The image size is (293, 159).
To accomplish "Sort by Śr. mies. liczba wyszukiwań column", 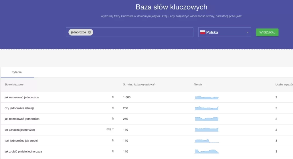I will click(139, 84).
